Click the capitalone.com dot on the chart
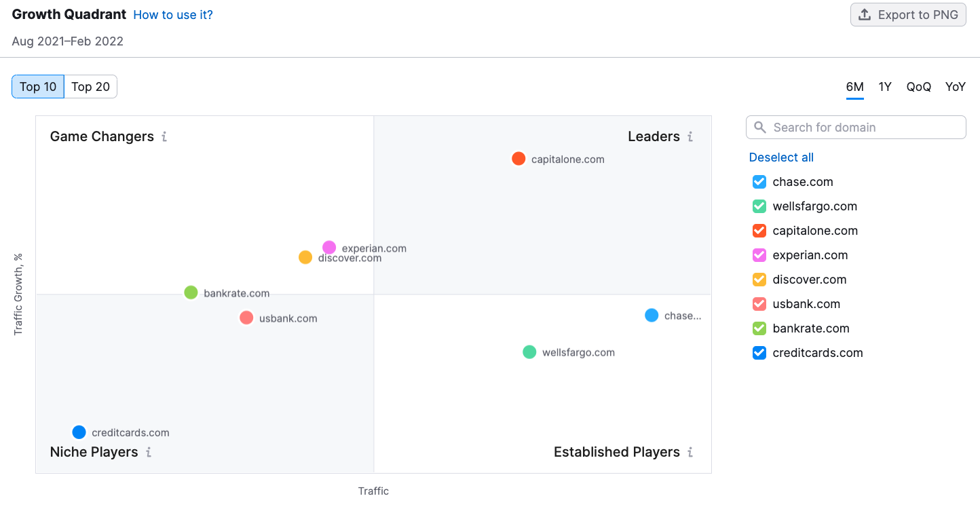This screenshot has width=980, height=513. pyautogui.click(x=519, y=159)
